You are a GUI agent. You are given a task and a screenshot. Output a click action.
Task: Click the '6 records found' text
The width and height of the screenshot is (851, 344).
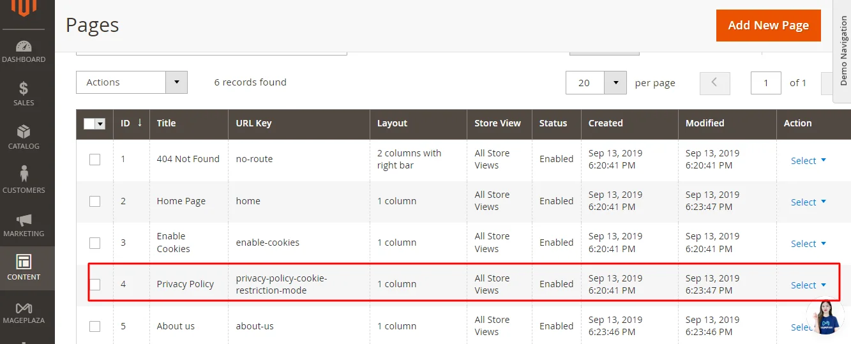(x=250, y=82)
